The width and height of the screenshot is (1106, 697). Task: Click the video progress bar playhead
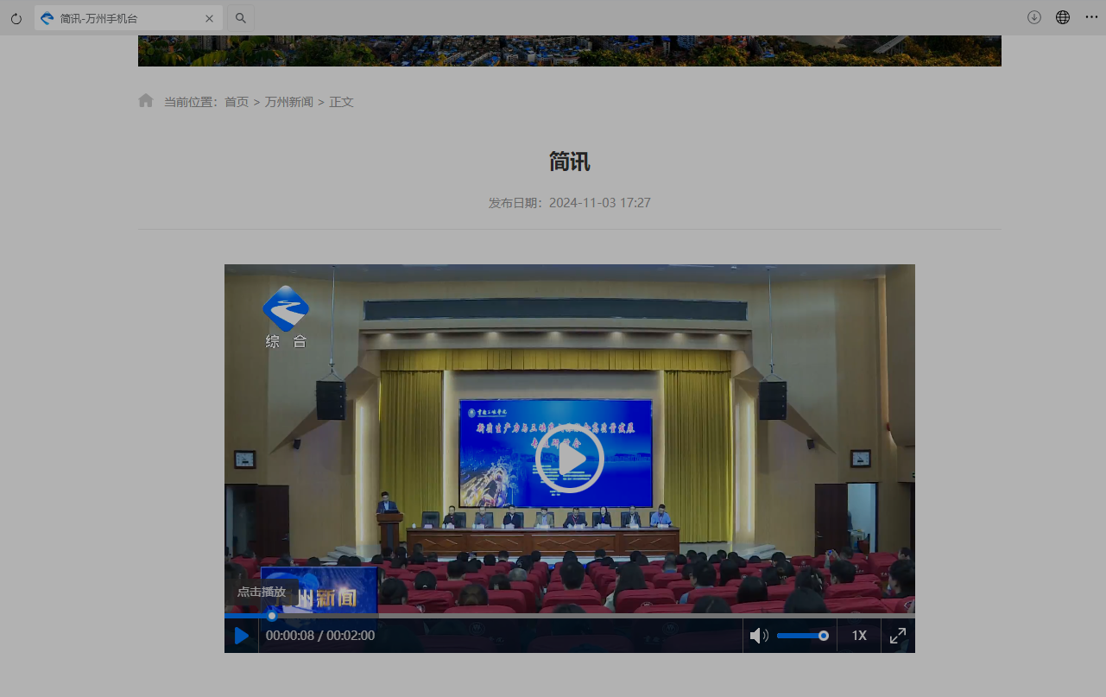click(272, 616)
